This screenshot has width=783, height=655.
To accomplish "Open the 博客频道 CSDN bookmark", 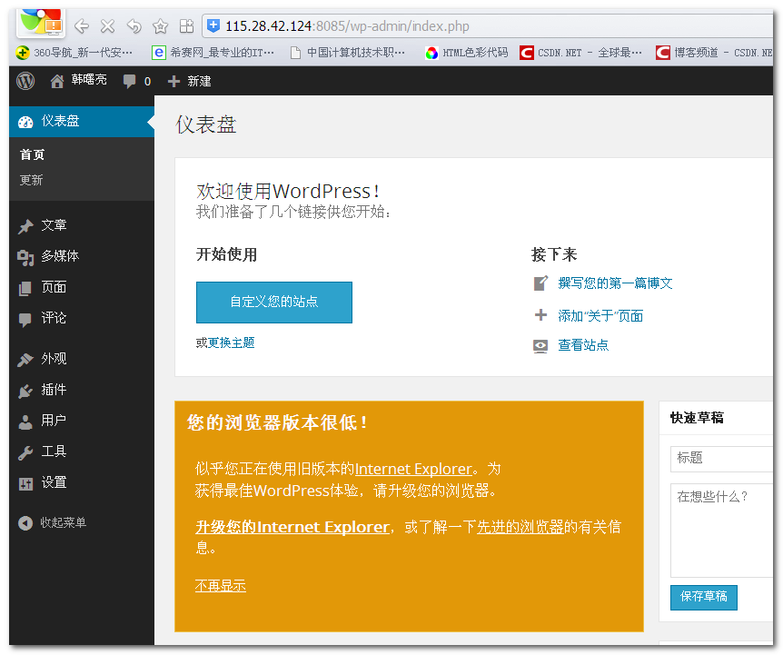I will point(714,53).
